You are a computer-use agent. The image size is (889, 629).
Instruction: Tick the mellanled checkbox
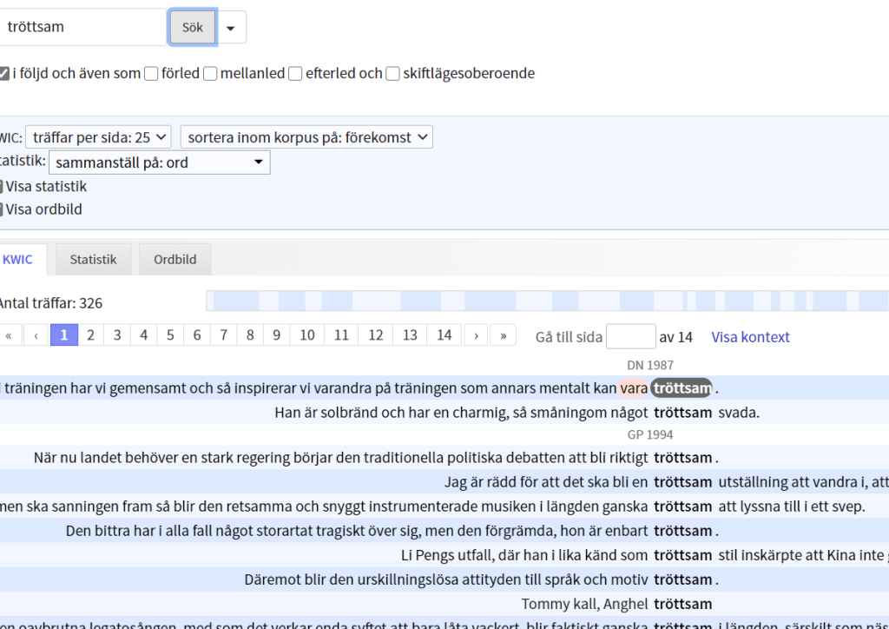(210, 74)
